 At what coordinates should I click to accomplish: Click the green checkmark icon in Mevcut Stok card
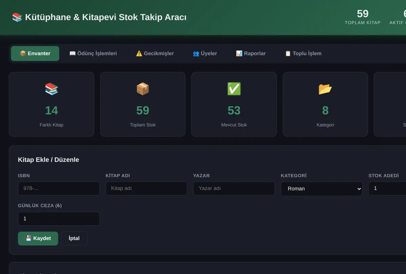pos(234,89)
